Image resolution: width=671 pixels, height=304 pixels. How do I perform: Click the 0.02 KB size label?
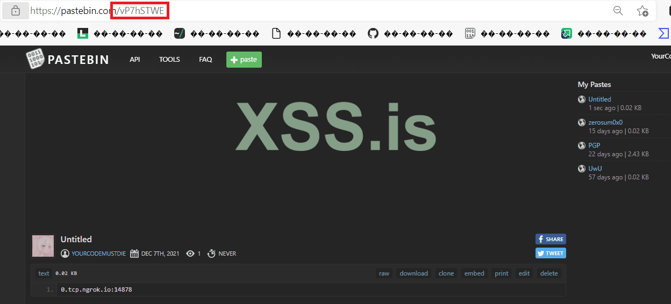(x=66, y=273)
